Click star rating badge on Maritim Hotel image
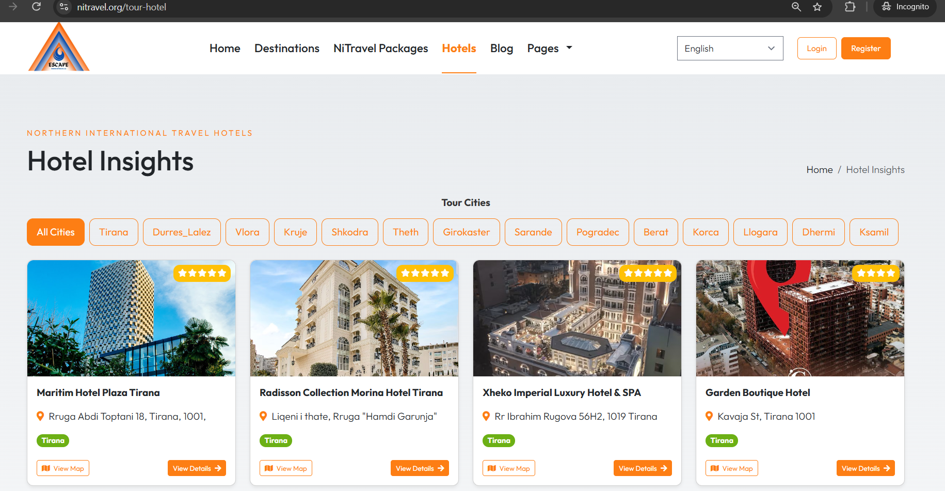 [202, 273]
